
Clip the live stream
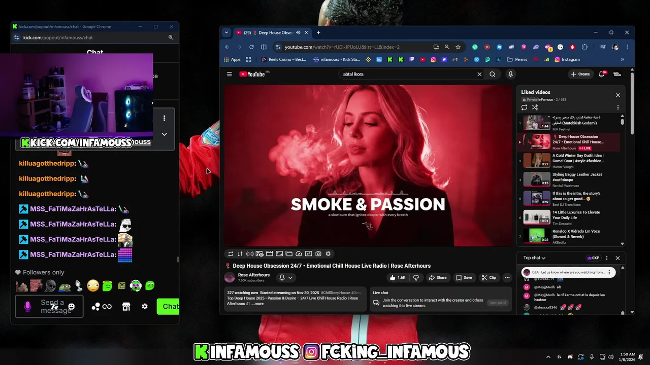coord(489,277)
